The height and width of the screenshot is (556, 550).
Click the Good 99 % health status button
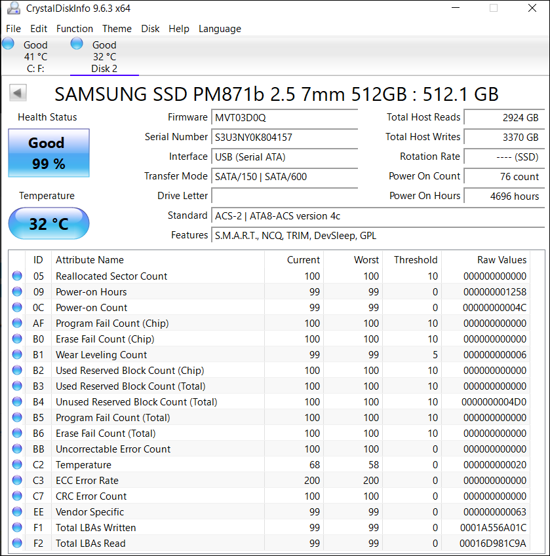[x=49, y=153]
